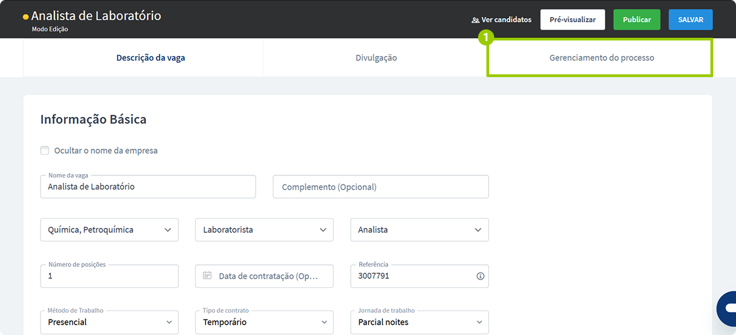
Task: Expand the Analista level dropdown
Action: click(419, 230)
